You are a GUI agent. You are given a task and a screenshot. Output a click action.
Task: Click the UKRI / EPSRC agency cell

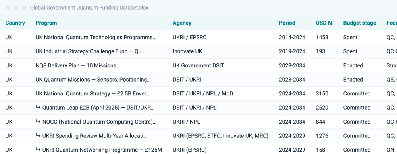coord(190,37)
